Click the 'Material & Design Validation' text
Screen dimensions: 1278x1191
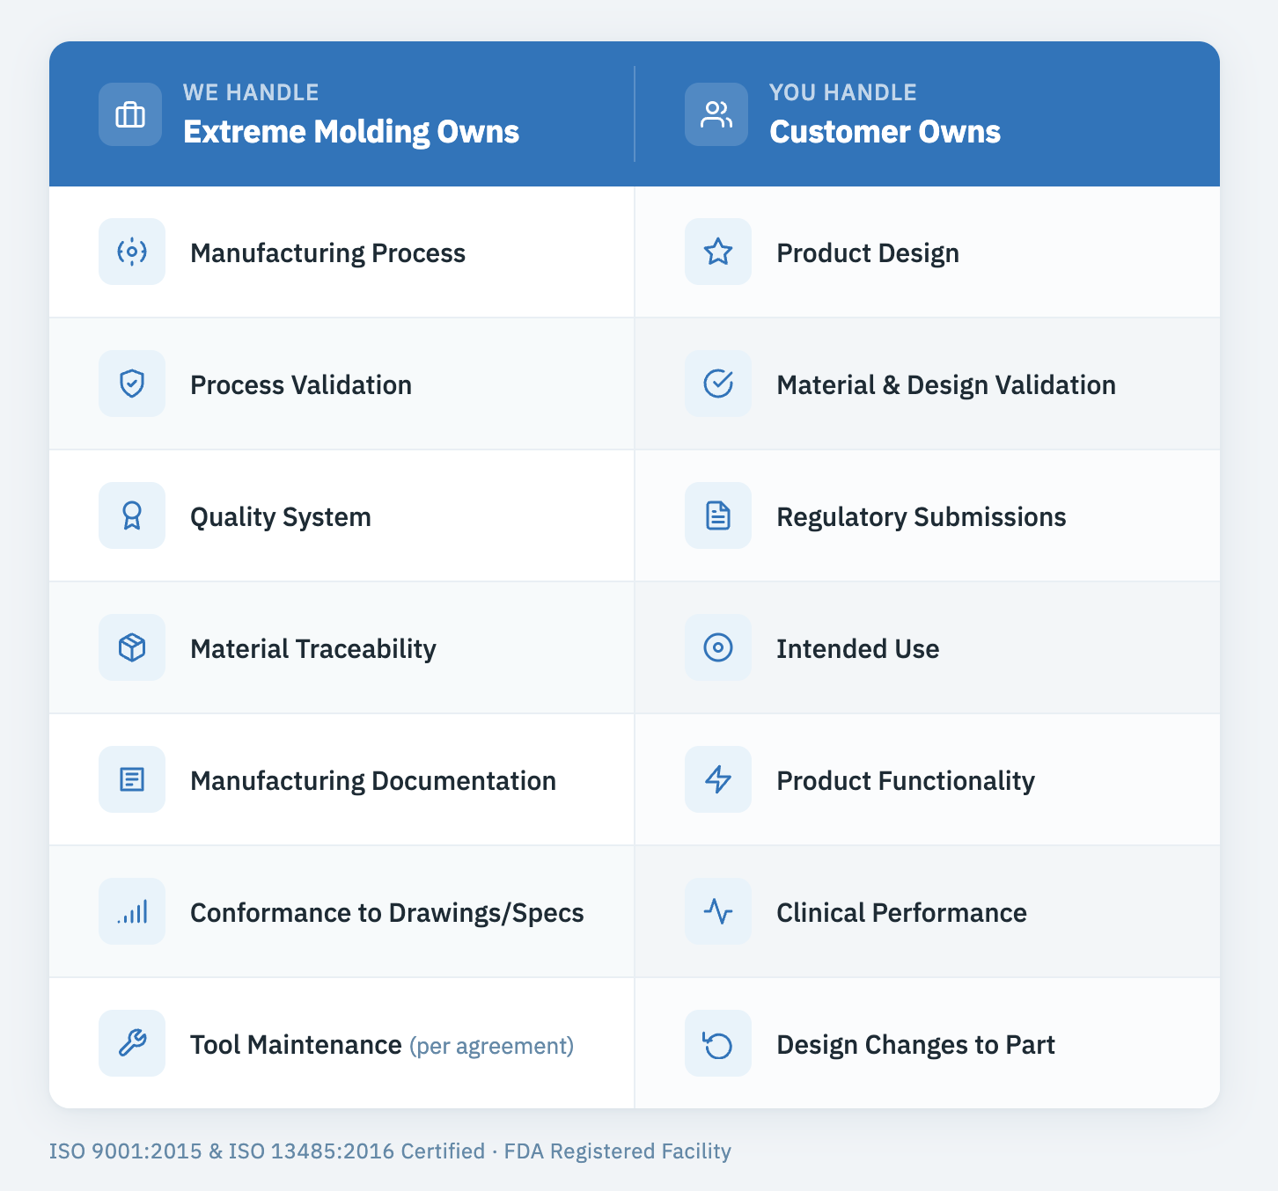click(946, 385)
